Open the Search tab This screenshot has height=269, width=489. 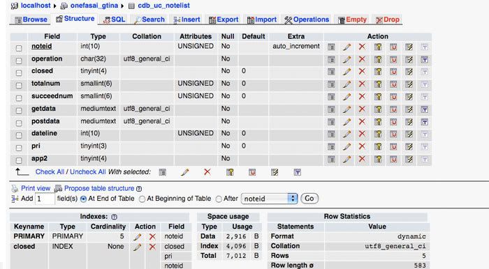coord(149,20)
